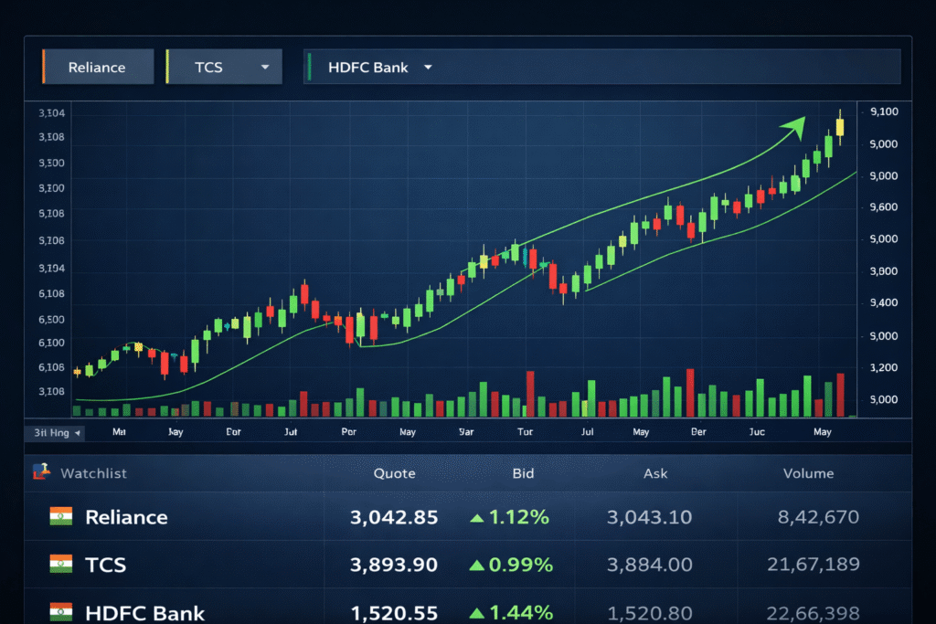Open the HDFC Bank dropdown arrow
This screenshot has height=624, width=936.
tap(429, 66)
